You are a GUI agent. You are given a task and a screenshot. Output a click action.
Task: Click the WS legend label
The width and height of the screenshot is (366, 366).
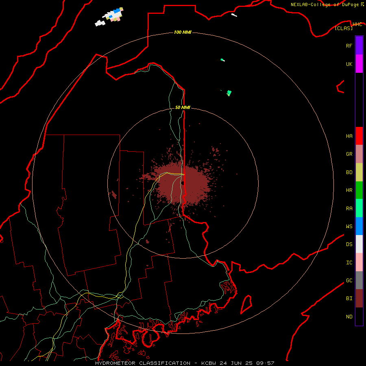click(x=349, y=226)
